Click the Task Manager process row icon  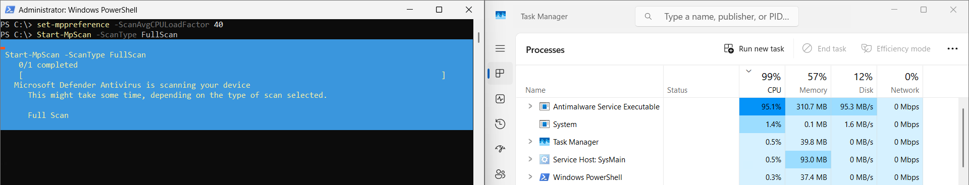(545, 142)
